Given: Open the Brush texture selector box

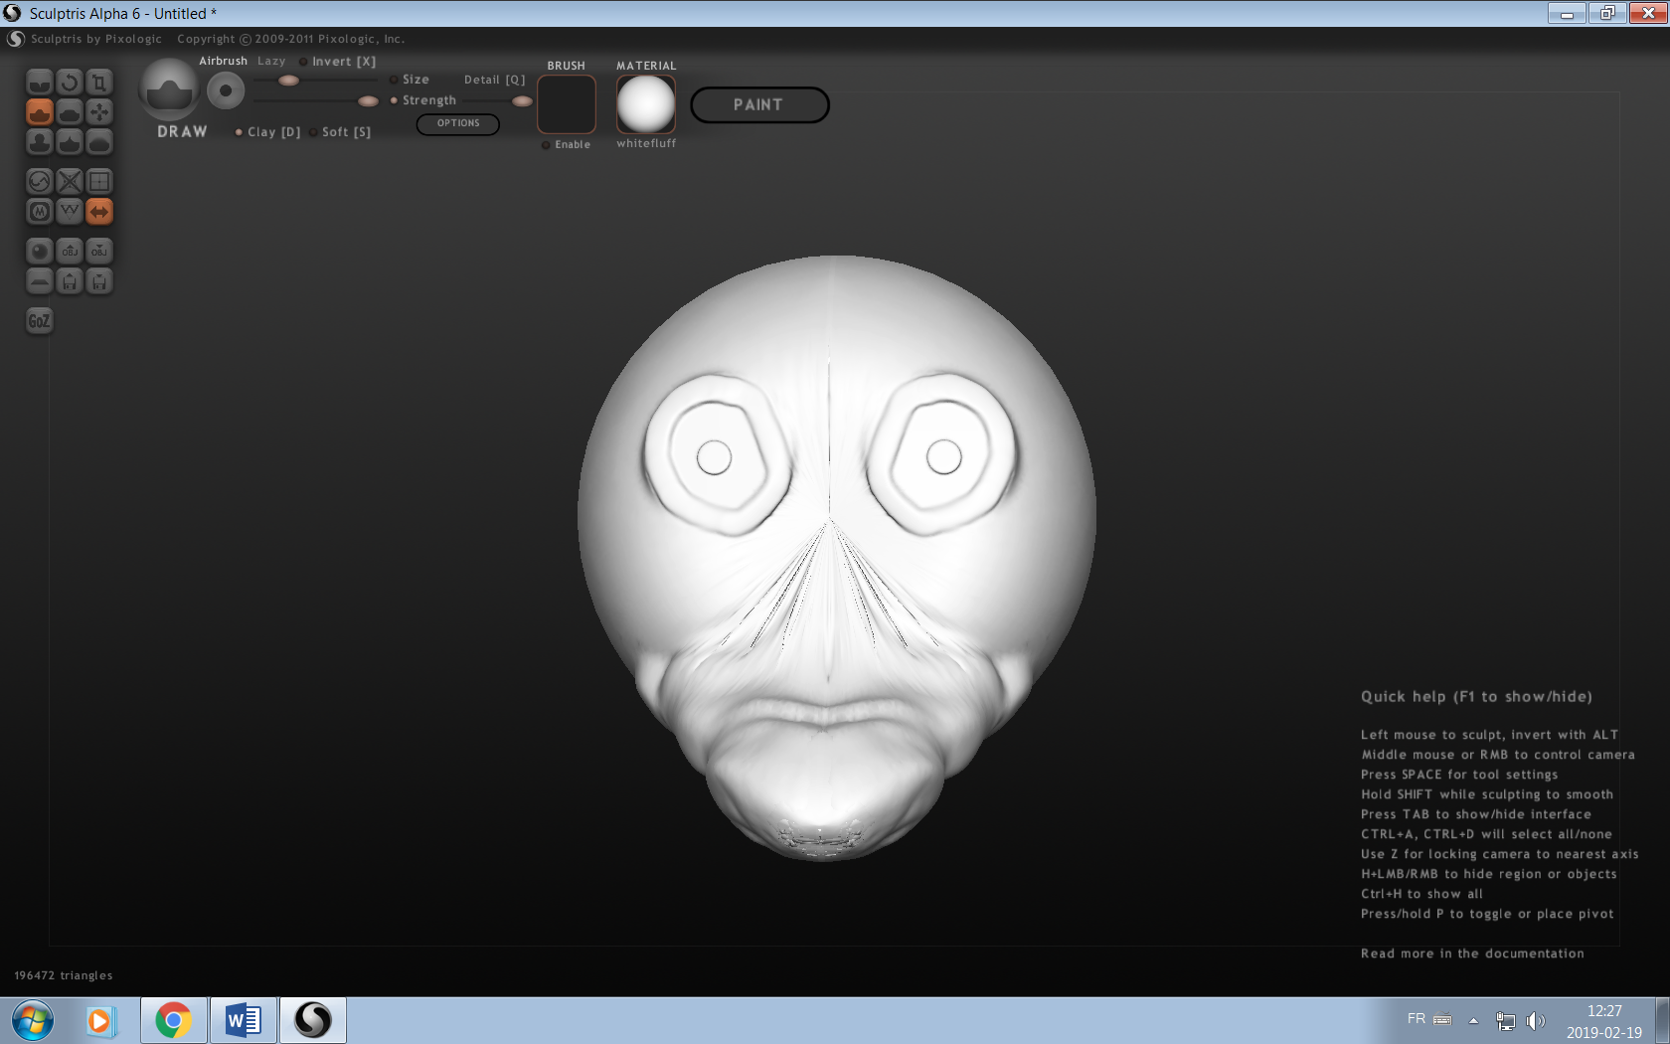Looking at the screenshot, I should click(x=567, y=104).
